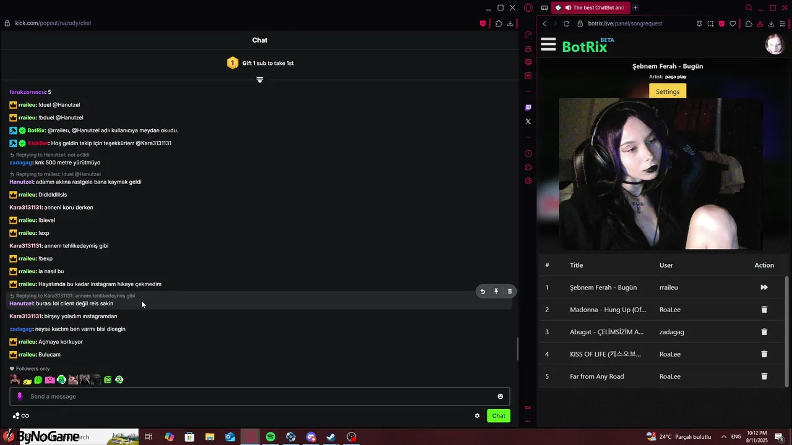Remove Far from Any Road from the queue
The image size is (792, 445).
[x=764, y=376]
